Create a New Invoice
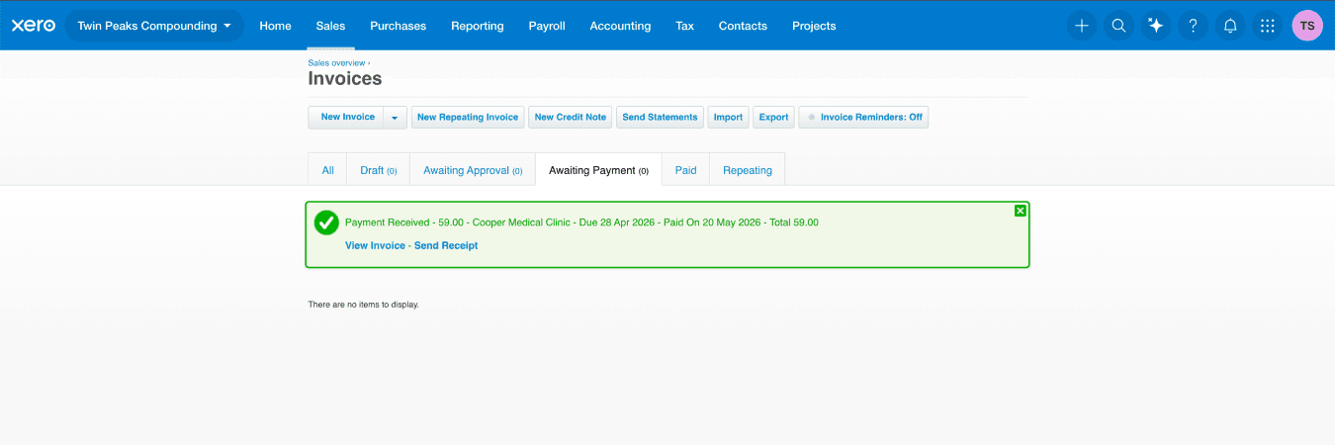The width and height of the screenshot is (1335, 445). click(346, 118)
